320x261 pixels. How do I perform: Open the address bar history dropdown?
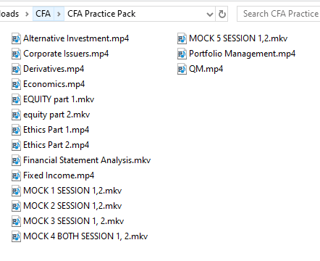pyautogui.click(x=210, y=14)
